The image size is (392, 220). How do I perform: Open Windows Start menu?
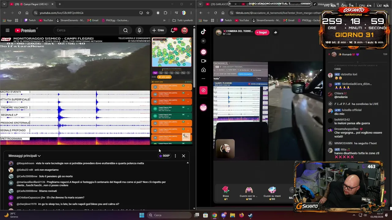point(141,215)
